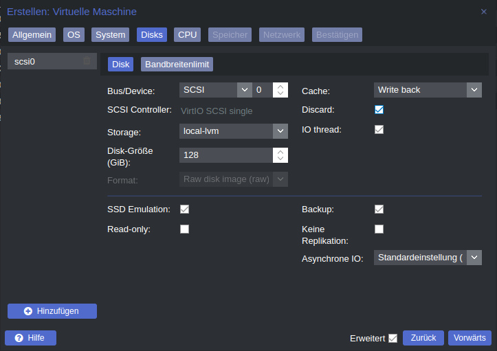Check the Keine Replikation box
497x351 pixels.
(x=379, y=229)
